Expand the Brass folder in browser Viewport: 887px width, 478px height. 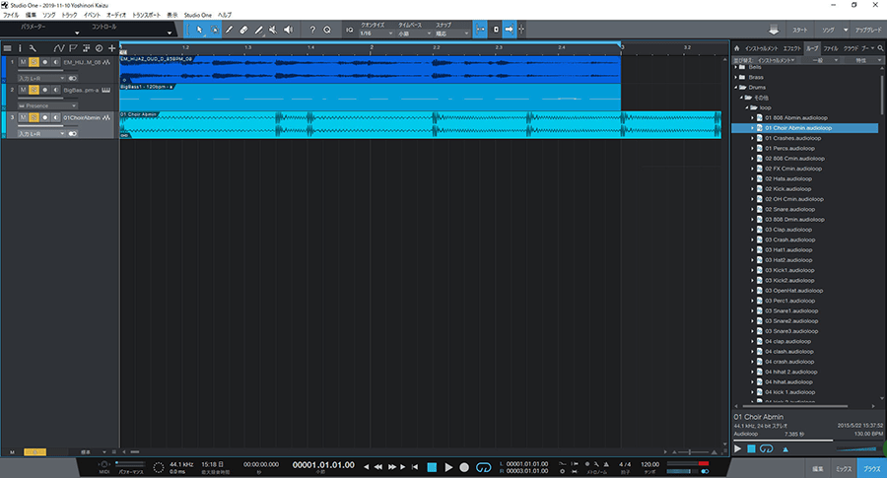click(737, 77)
